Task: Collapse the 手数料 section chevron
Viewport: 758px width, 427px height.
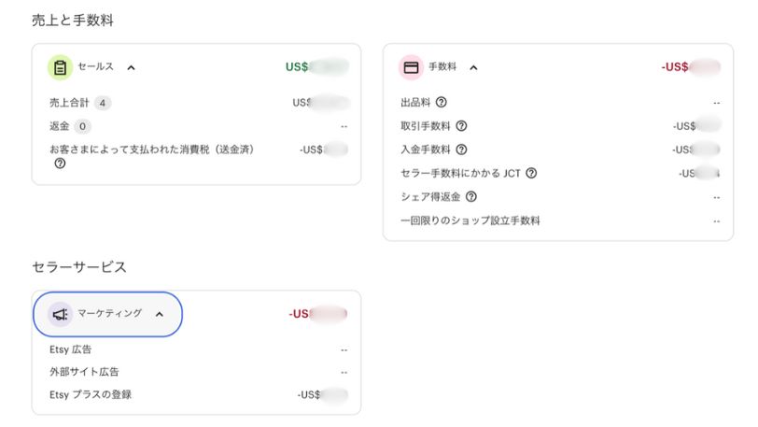Action: 473,67
